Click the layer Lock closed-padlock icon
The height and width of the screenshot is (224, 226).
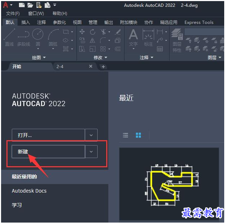point(214,41)
